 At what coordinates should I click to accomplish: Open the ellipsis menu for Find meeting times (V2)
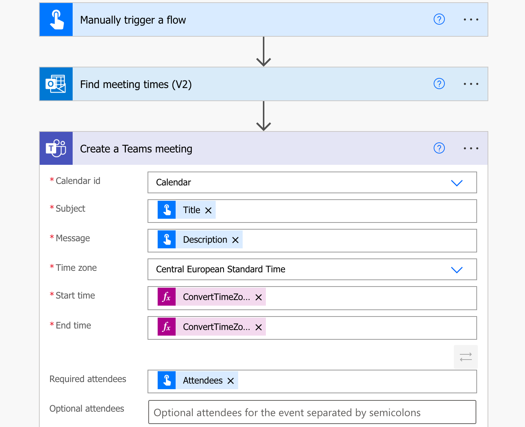pyautogui.click(x=471, y=84)
